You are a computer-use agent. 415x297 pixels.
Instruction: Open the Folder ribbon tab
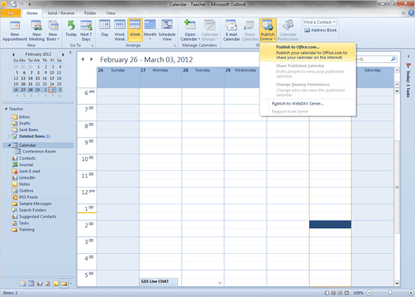point(90,13)
